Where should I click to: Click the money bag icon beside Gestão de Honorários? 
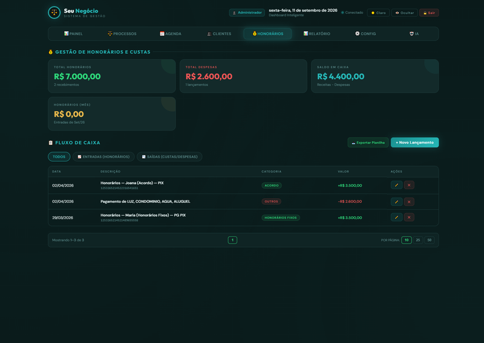click(51, 52)
